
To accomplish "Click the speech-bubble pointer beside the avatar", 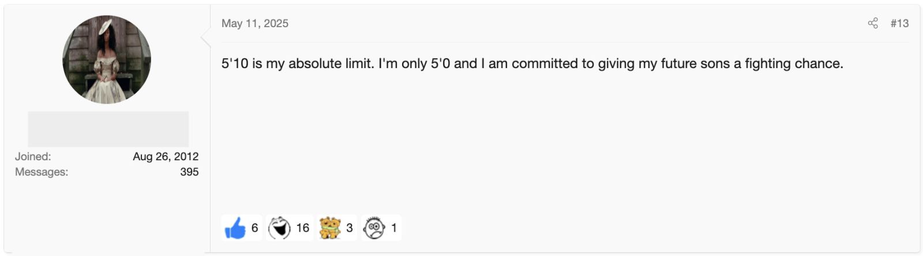I will (206, 38).
